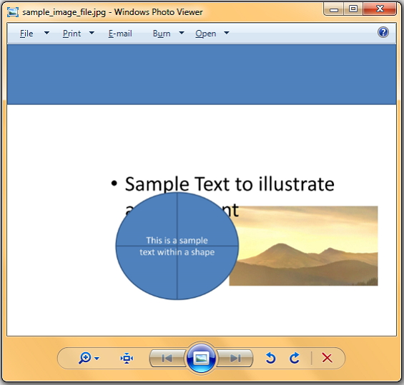Image resolution: width=404 pixels, height=385 pixels.
Task: Click the magnifier zoom icon
Action: point(85,358)
